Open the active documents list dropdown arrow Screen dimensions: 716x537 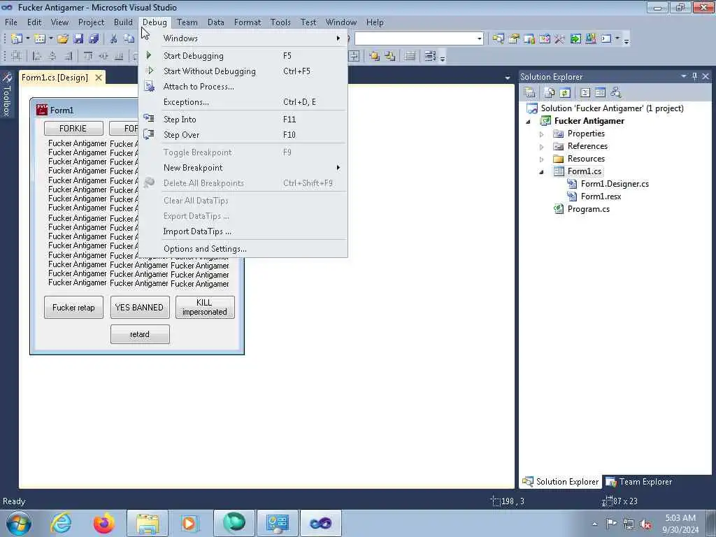[508, 78]
